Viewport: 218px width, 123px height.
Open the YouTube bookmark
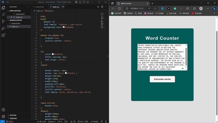(x=197, y=13)
